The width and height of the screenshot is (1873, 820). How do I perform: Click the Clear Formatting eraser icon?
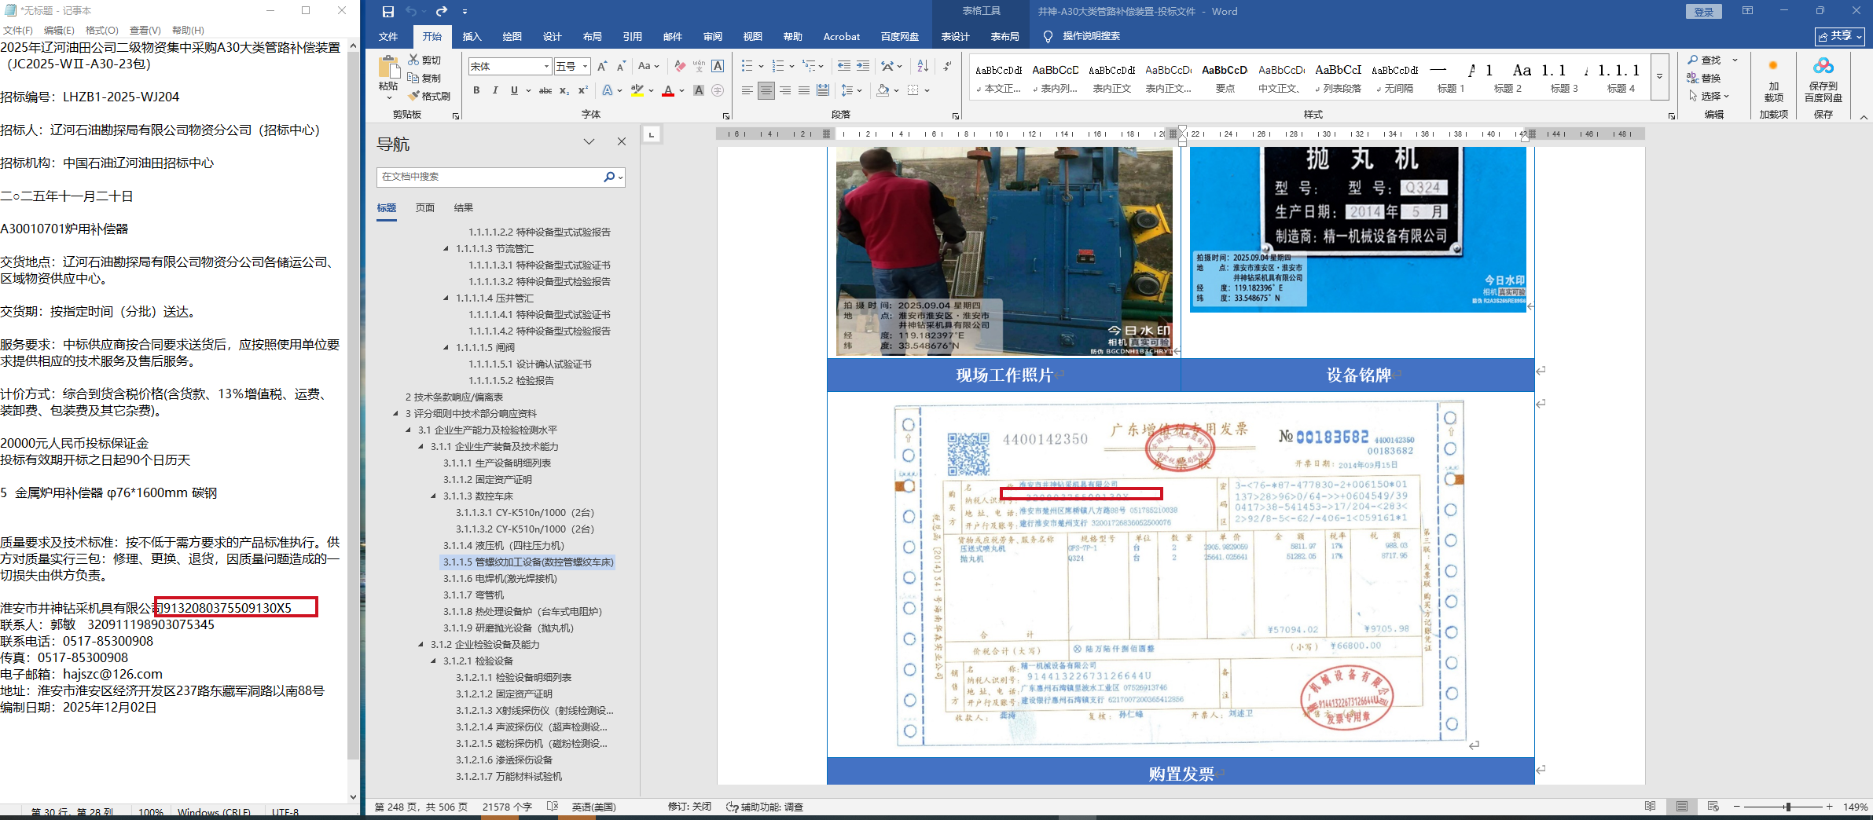680,67
